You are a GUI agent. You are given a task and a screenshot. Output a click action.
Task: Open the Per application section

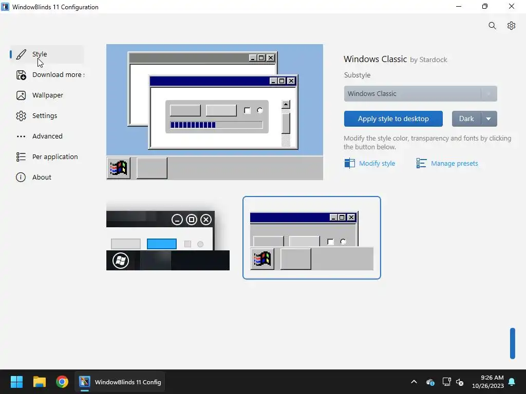tap(47, 156)
